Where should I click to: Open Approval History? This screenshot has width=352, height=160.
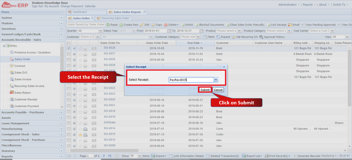coord(272,37)
